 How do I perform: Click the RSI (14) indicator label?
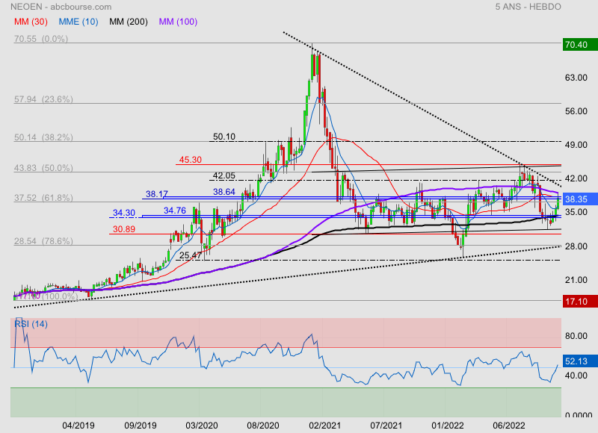[x=31, y=324]
